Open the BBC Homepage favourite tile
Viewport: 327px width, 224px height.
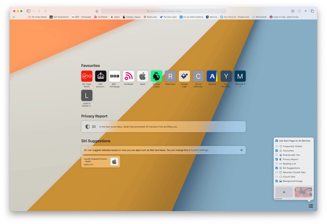coord(115,76)
